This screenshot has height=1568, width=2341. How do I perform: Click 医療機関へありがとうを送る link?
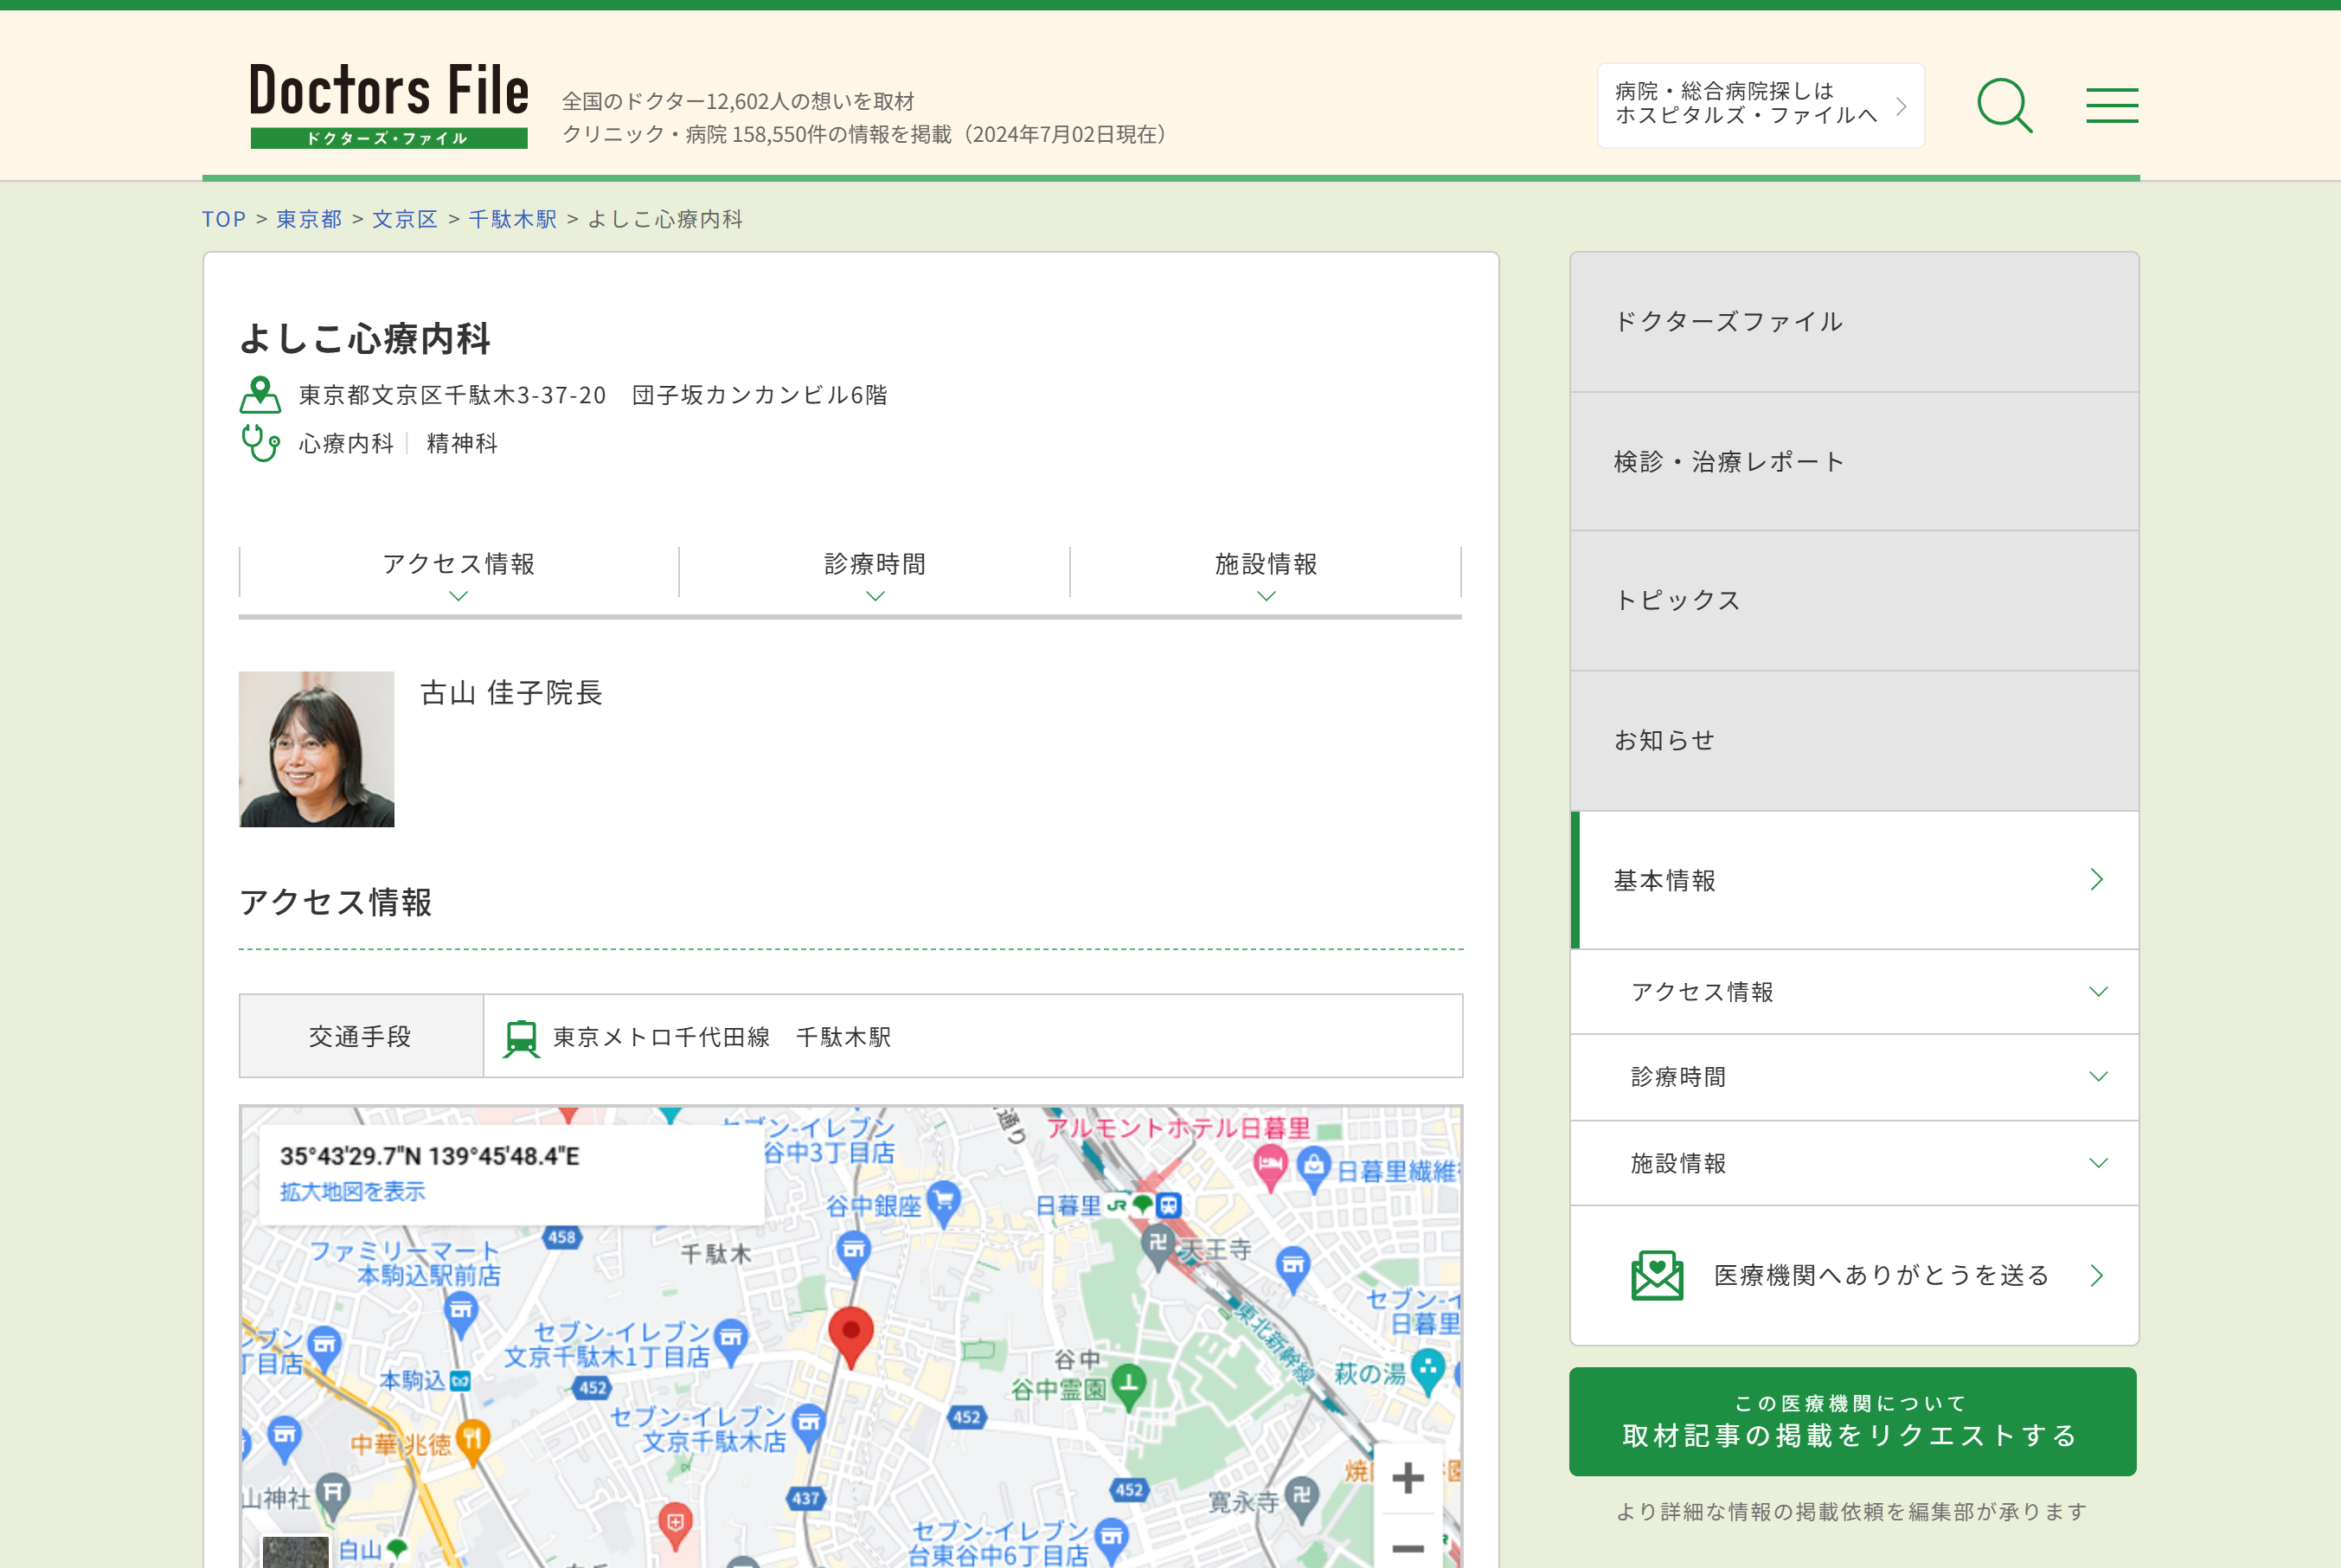(x=1854, y=1275)
